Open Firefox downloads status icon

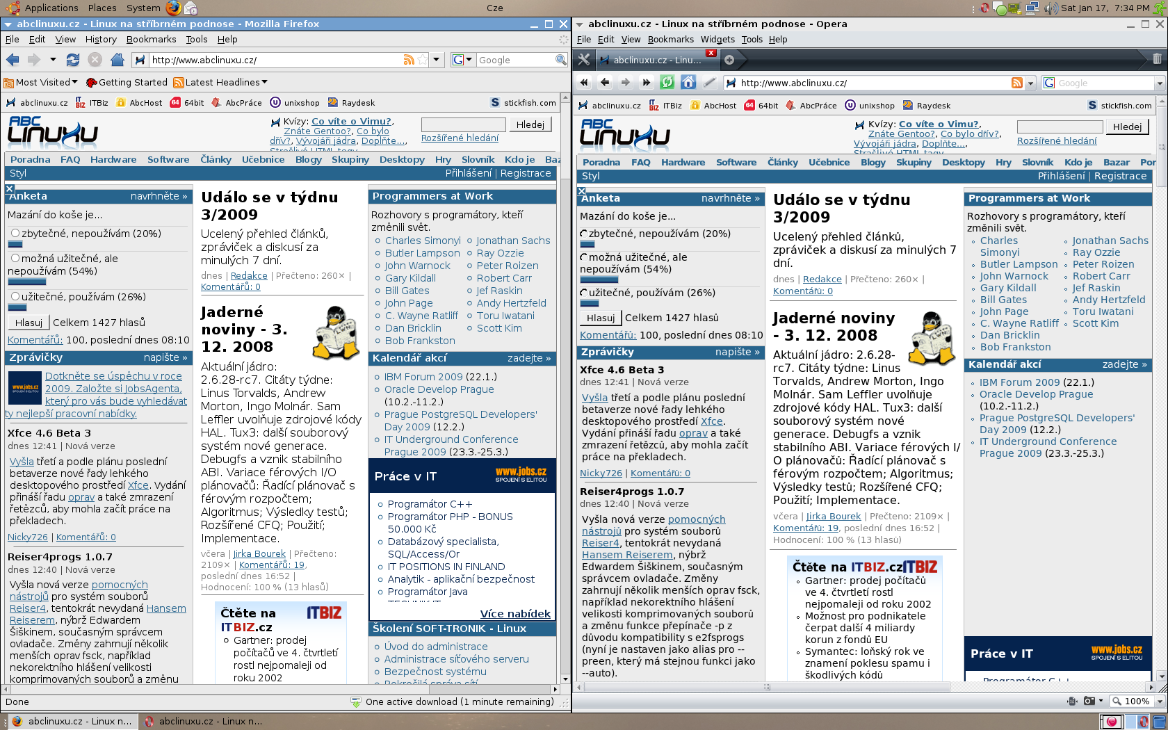coord(356,701)
